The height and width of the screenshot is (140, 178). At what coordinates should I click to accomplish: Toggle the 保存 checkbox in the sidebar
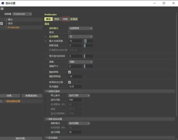pos(2,23)
